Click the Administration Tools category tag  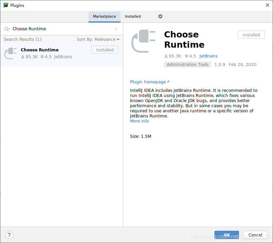pos(188,65)
